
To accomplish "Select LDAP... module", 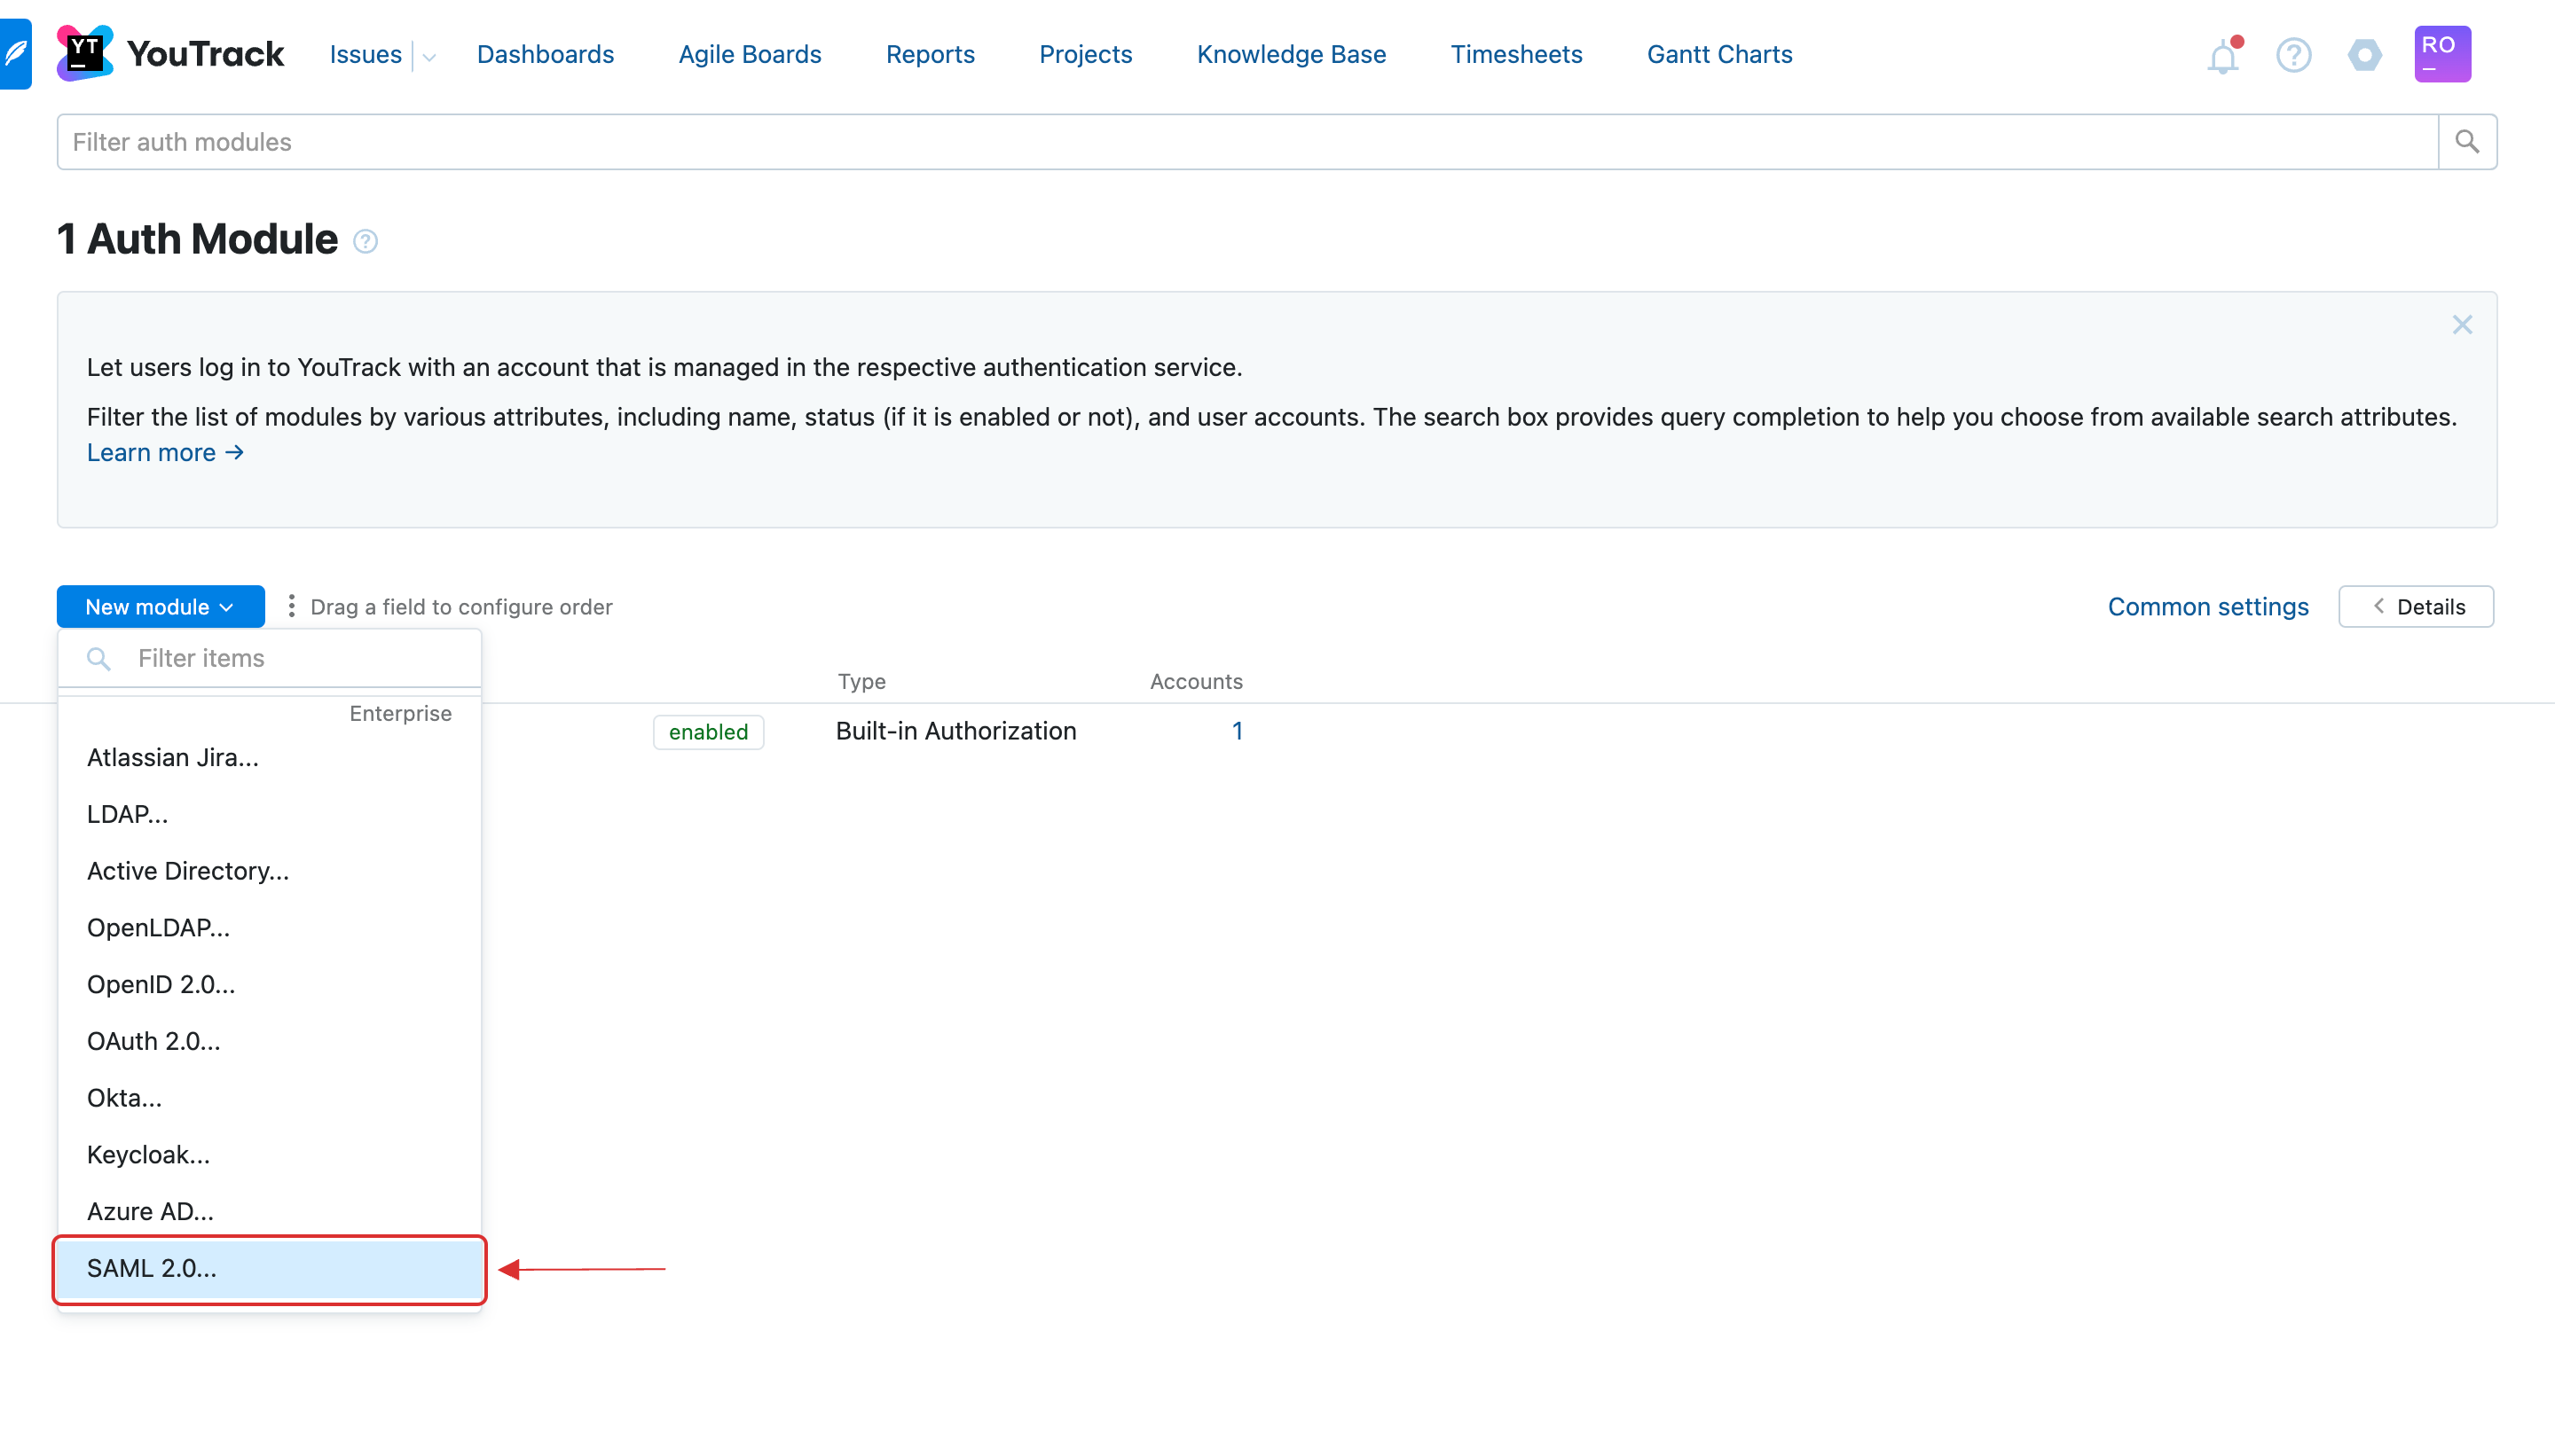I will [x=270, y=814].
